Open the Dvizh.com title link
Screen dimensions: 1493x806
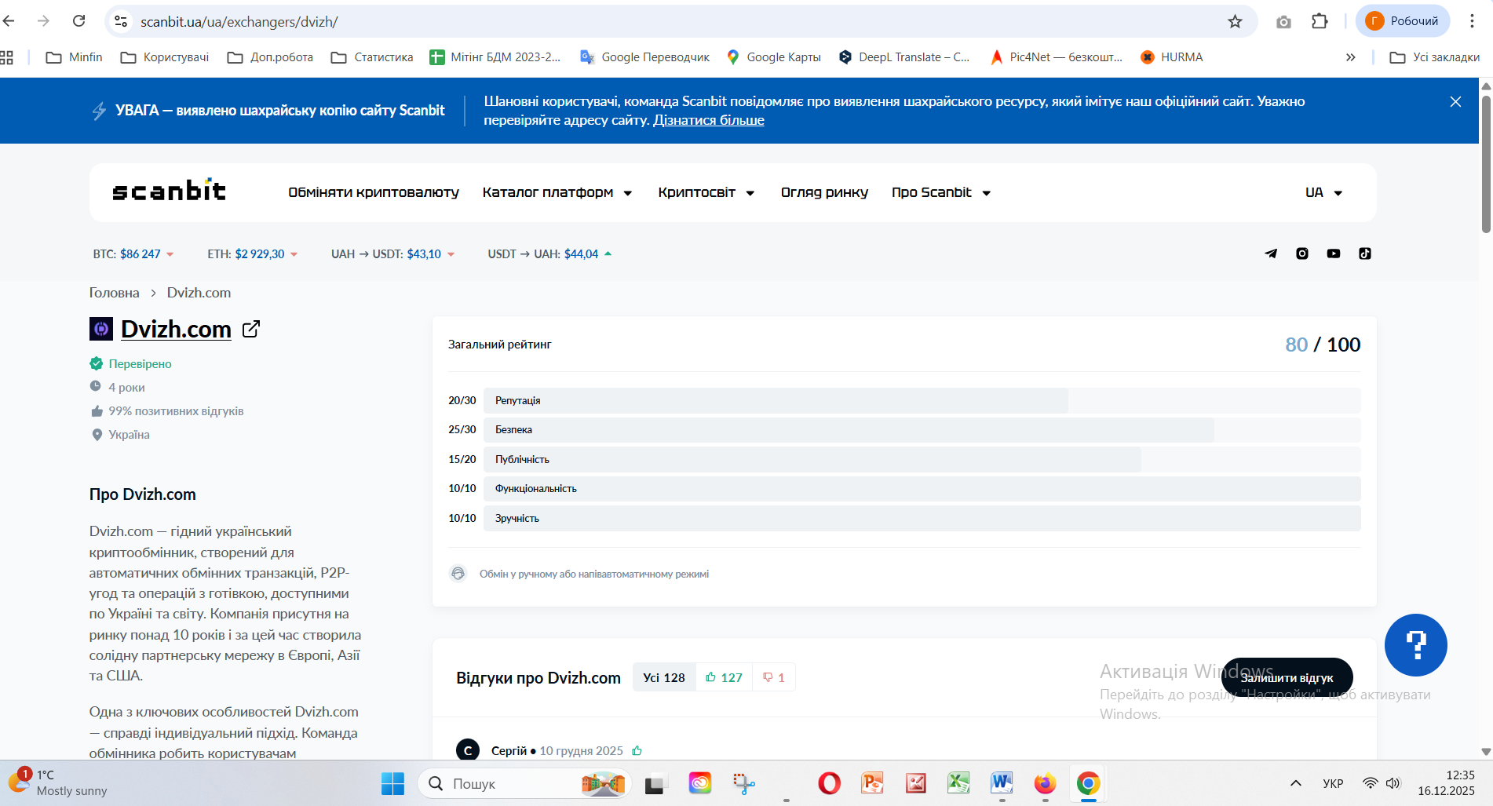tap(176, 329)
